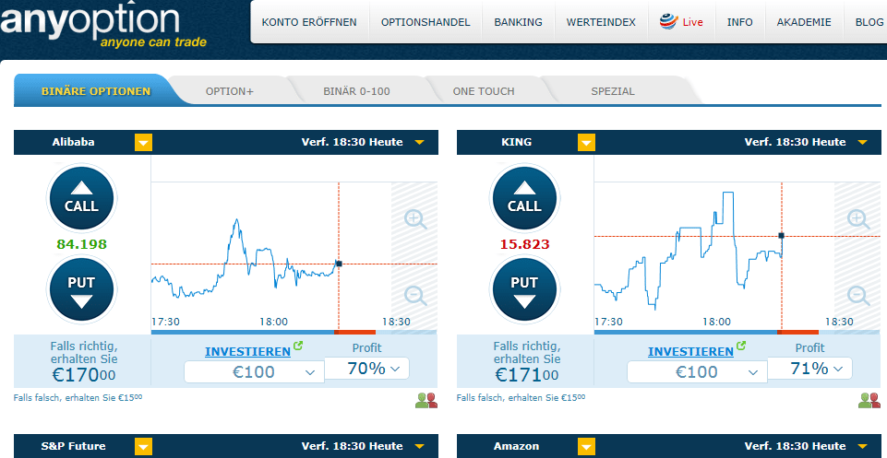Image resolution: width=887 pixels, height=458 pixels.
Task: Switch to OPTION+ tab
Action: point(229,91)
